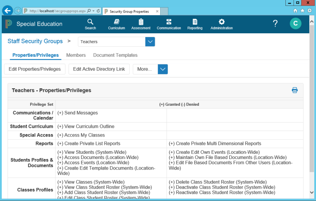Switch to the Members tab
This screenshot has width=316, height=201.
(x=76, y=55)
